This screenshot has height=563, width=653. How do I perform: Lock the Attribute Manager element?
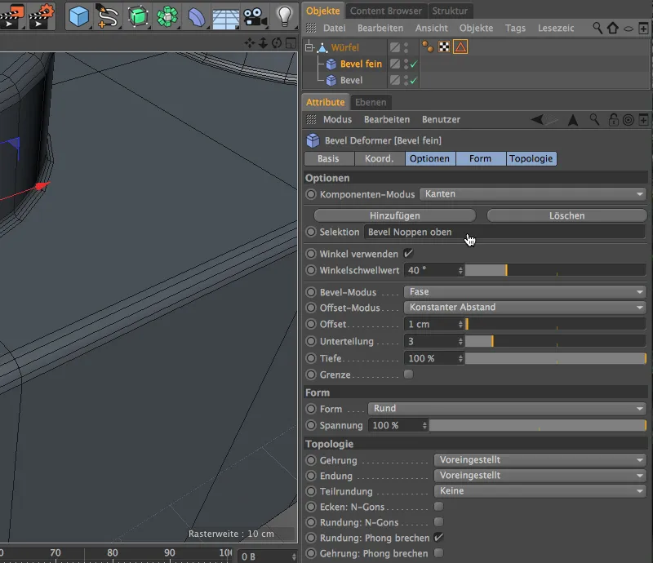[613, 120]
